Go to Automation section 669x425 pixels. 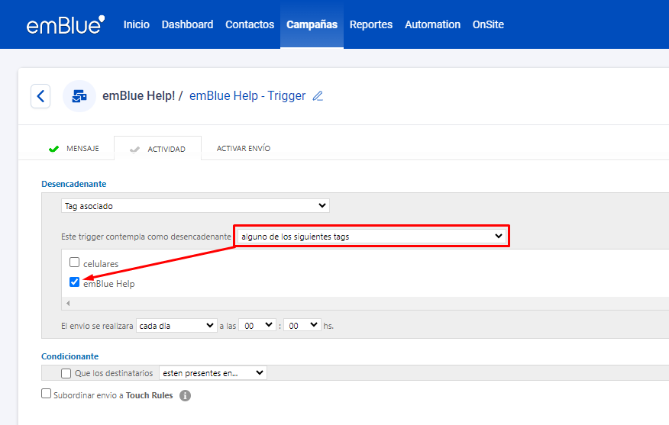(x=432, y=24)
